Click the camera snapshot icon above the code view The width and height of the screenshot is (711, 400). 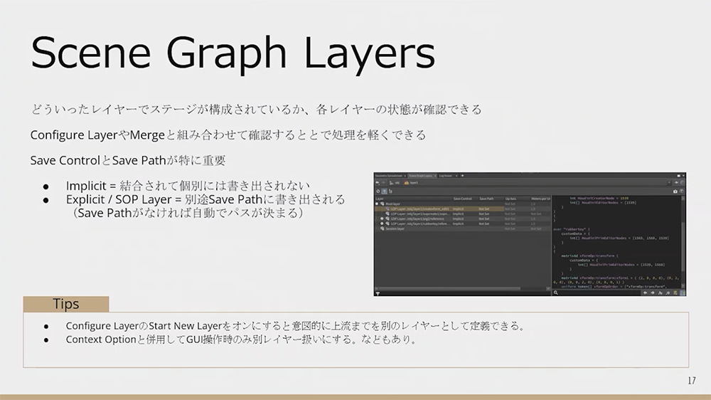click(675, 191)
